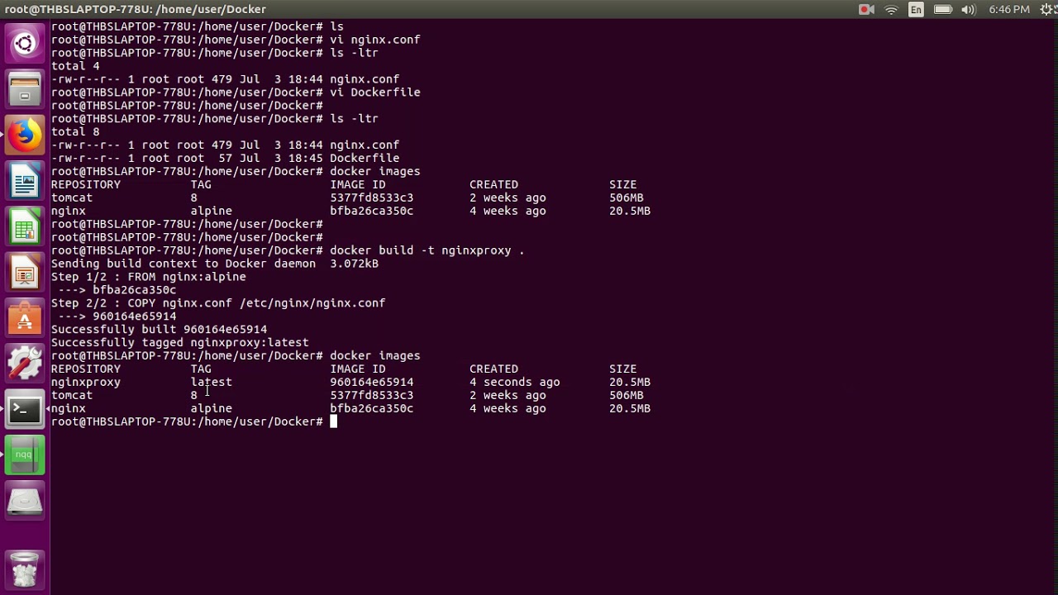Viewport: 1058px width, 595px height.
Task: Click the '4 seconds ago' created value
Action: click(x=514, y=382)
